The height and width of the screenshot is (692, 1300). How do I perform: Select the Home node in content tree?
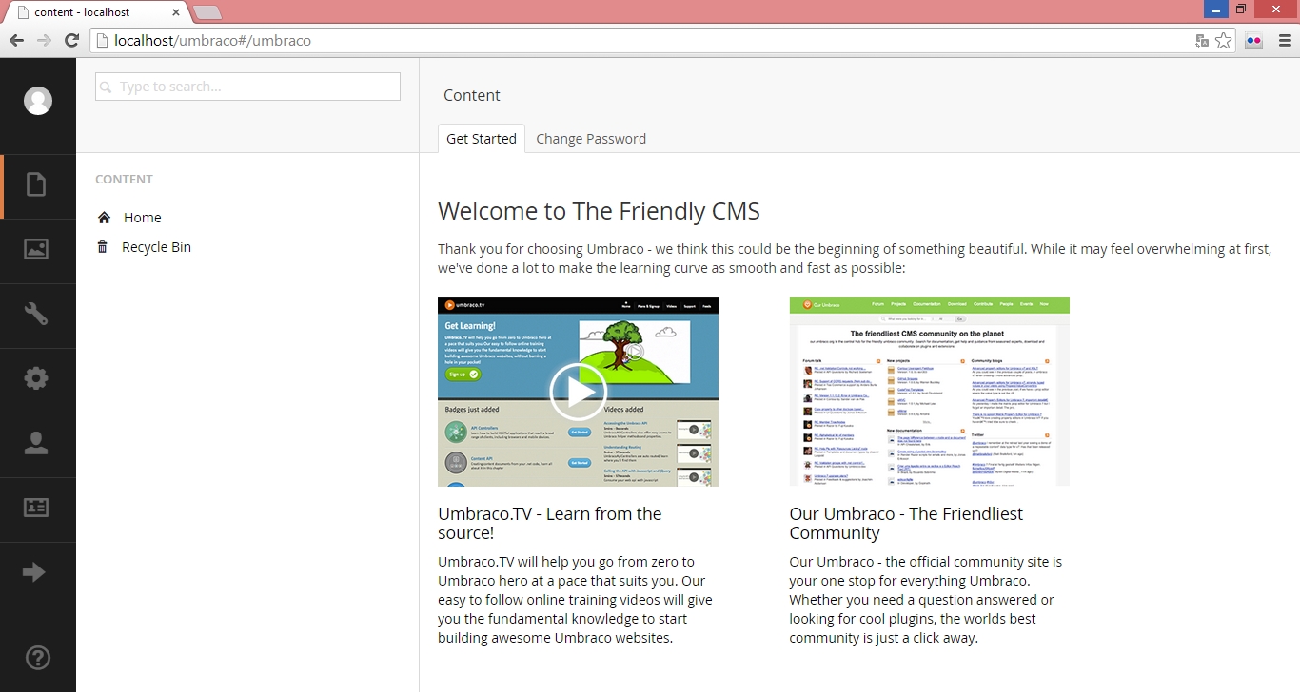142,218
